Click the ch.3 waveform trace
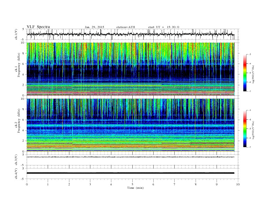Screen dimensions: 268x207 click(x=130, y=157)
